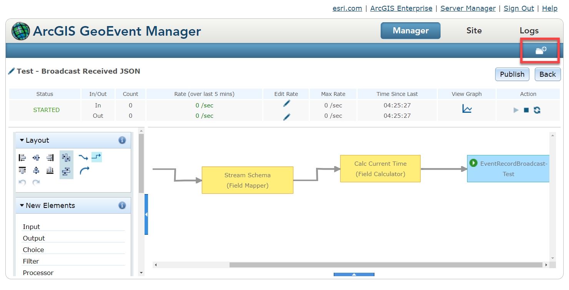Undo the last designer change
569x290 pixels.
(x=22, y=182)
